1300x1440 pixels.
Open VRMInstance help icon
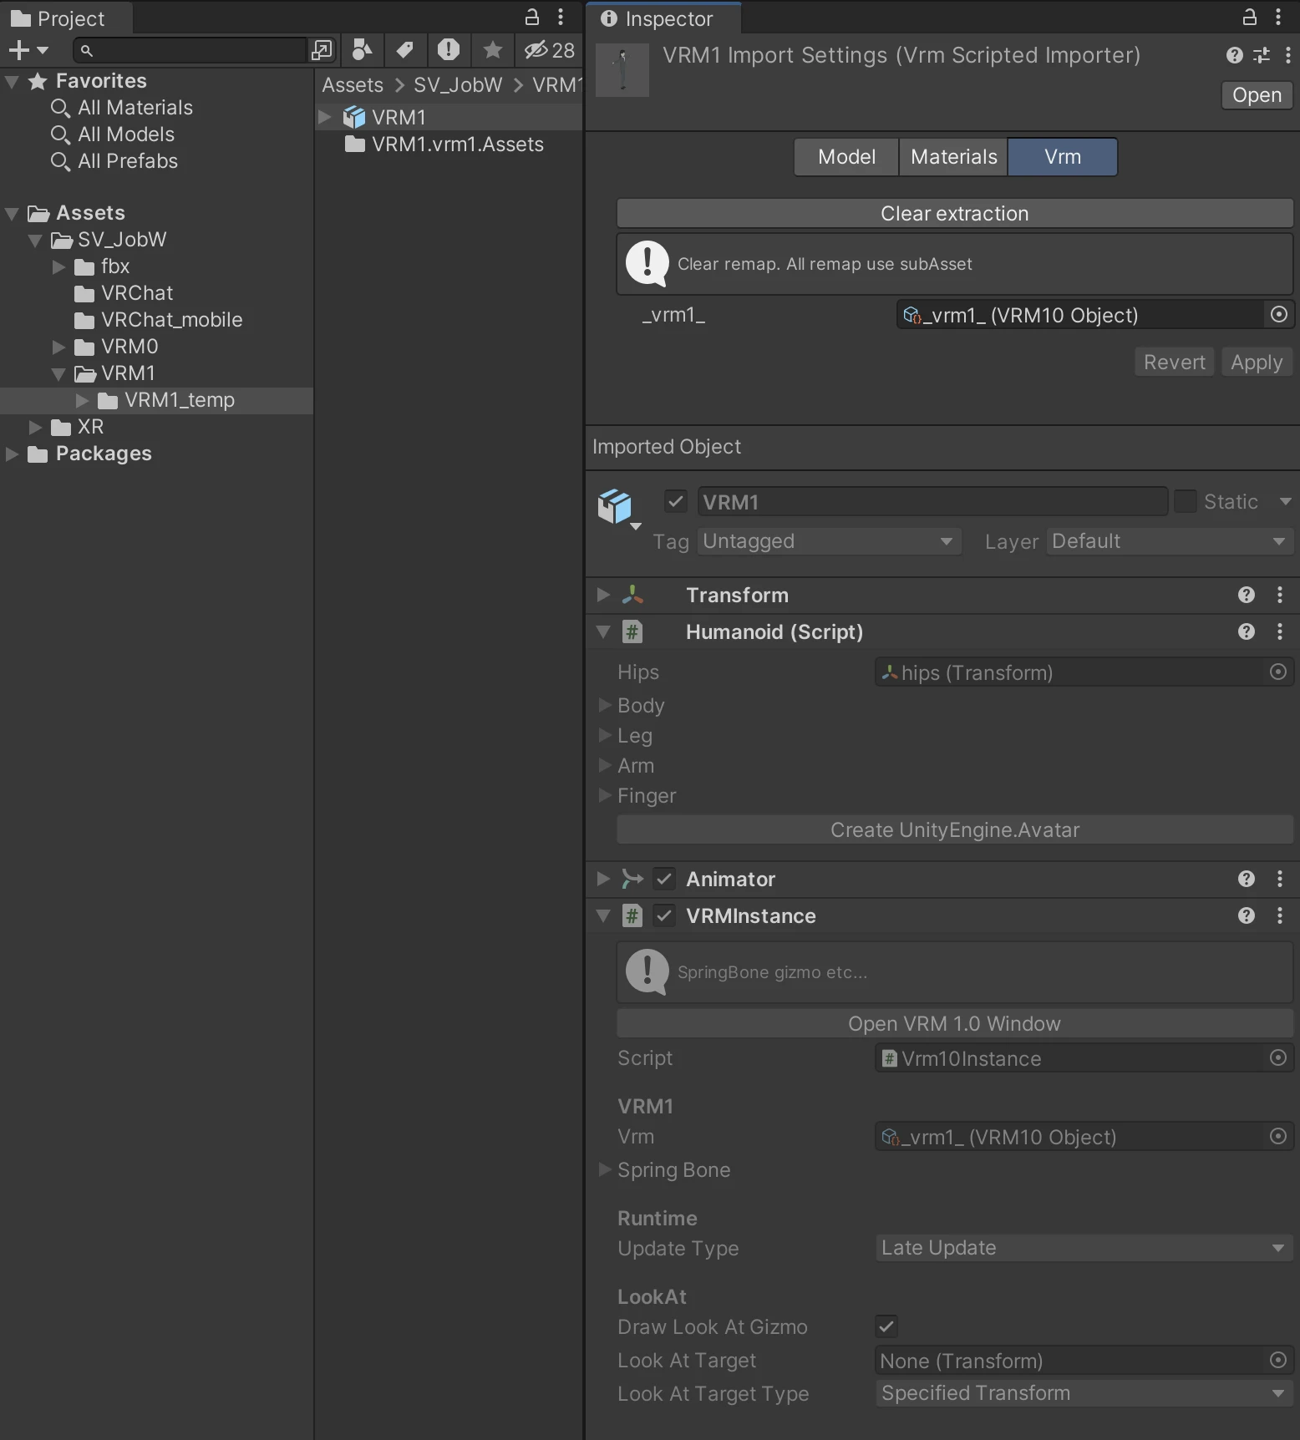(x=1246, y=915)
